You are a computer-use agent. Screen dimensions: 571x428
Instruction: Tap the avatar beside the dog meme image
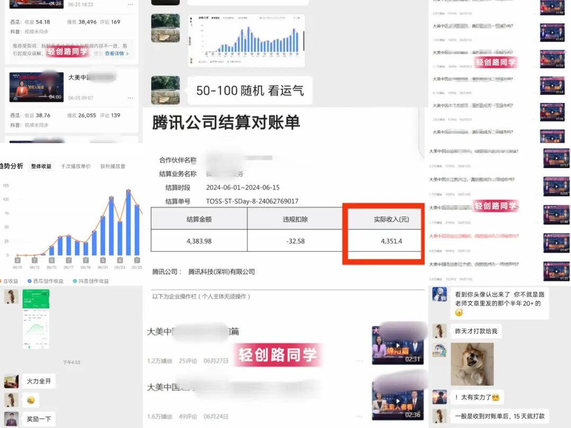click(439, 350)
